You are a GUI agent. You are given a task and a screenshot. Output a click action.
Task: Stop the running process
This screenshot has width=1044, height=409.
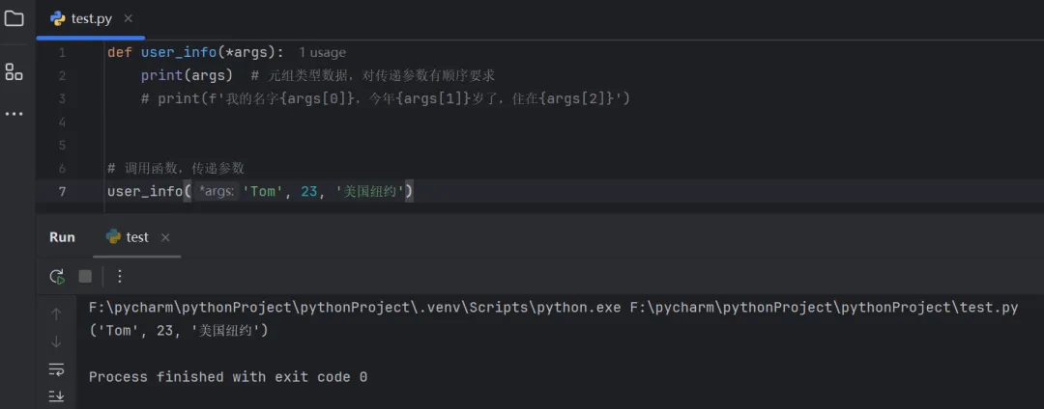[x=85, y=277]
